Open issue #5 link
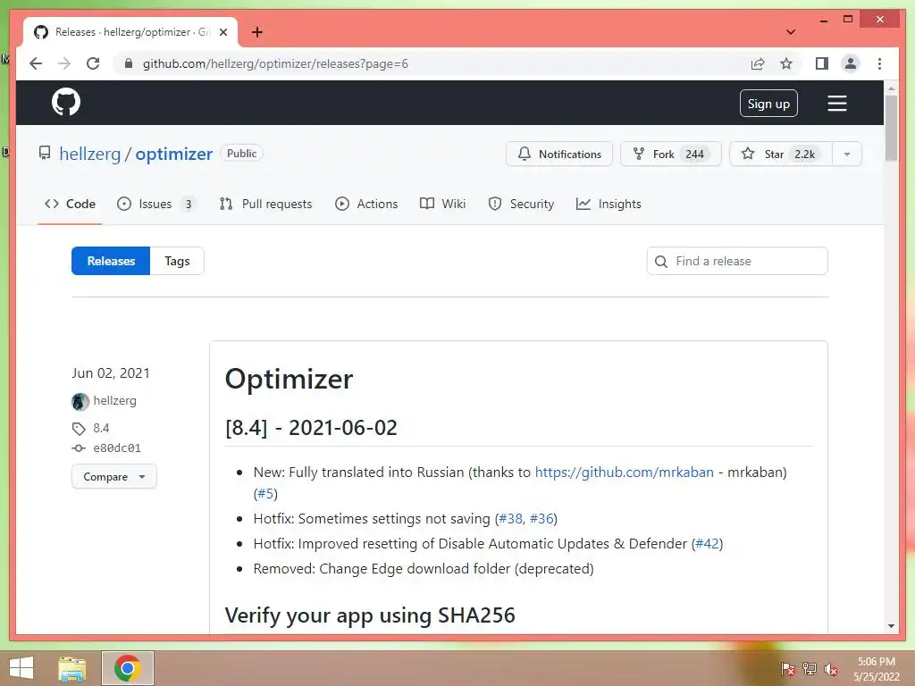 267,493
